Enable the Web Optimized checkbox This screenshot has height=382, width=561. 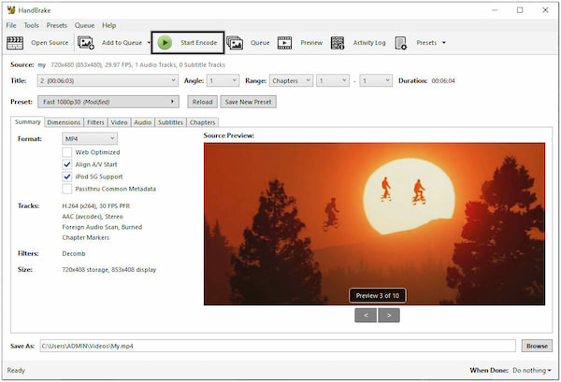click(x=67, y=152)
